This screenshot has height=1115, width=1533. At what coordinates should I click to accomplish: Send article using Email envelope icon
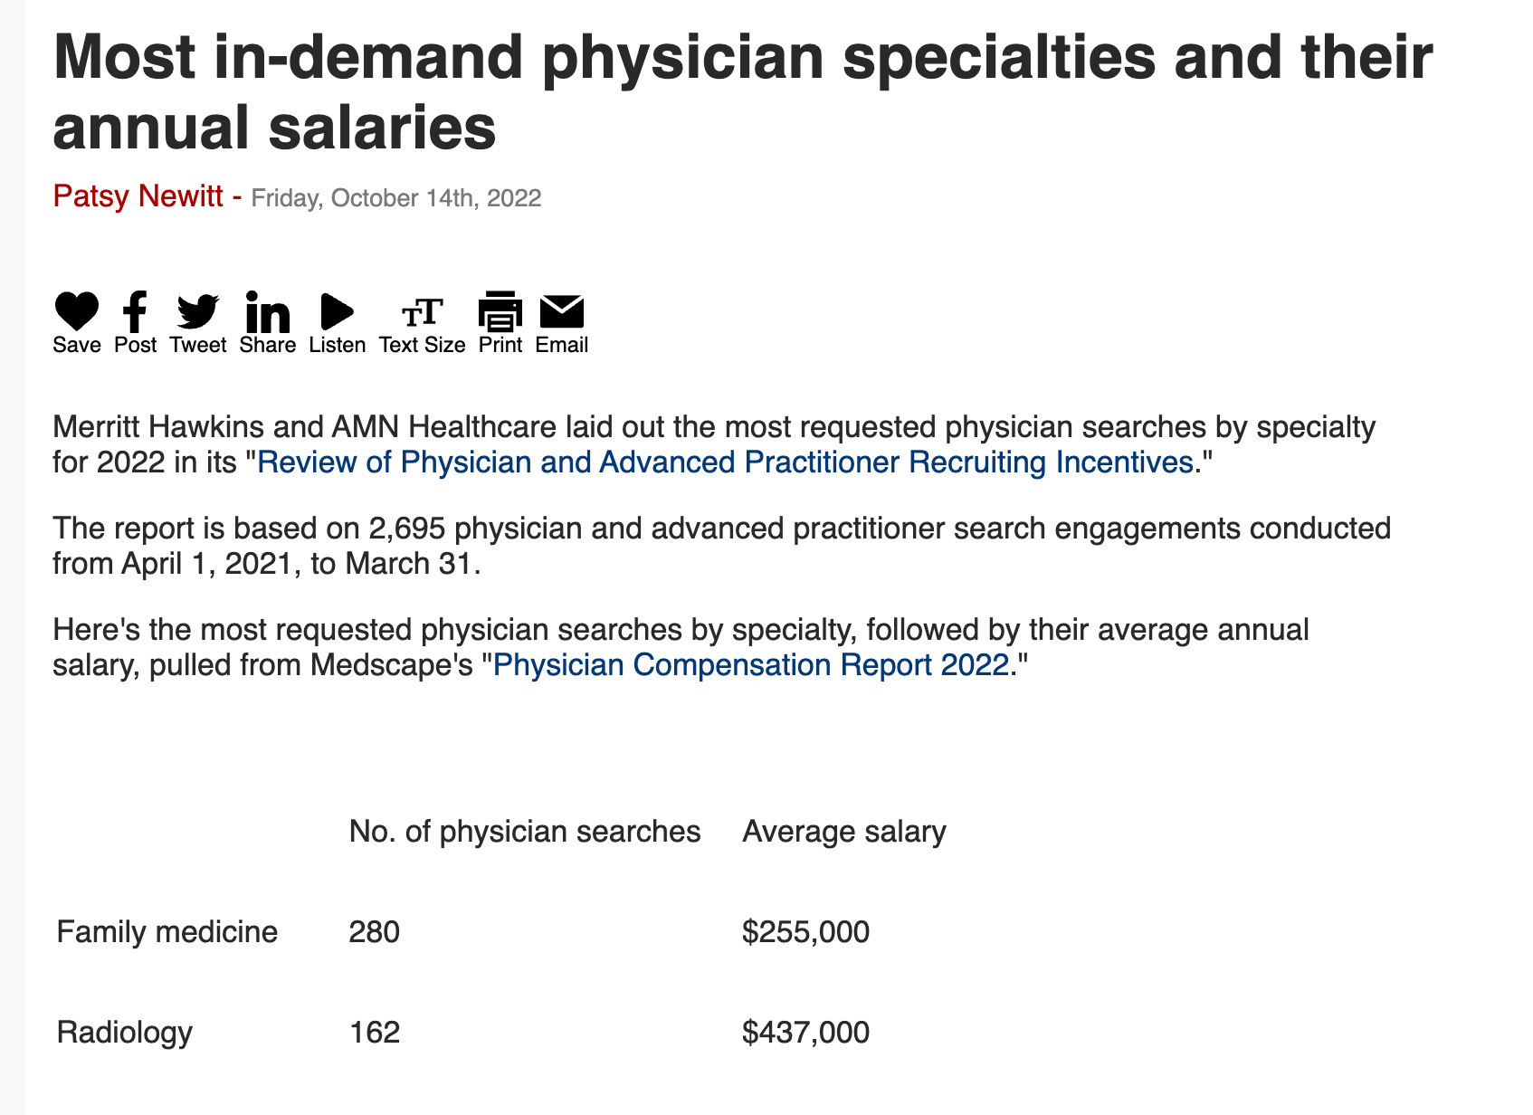pos(562,311)
